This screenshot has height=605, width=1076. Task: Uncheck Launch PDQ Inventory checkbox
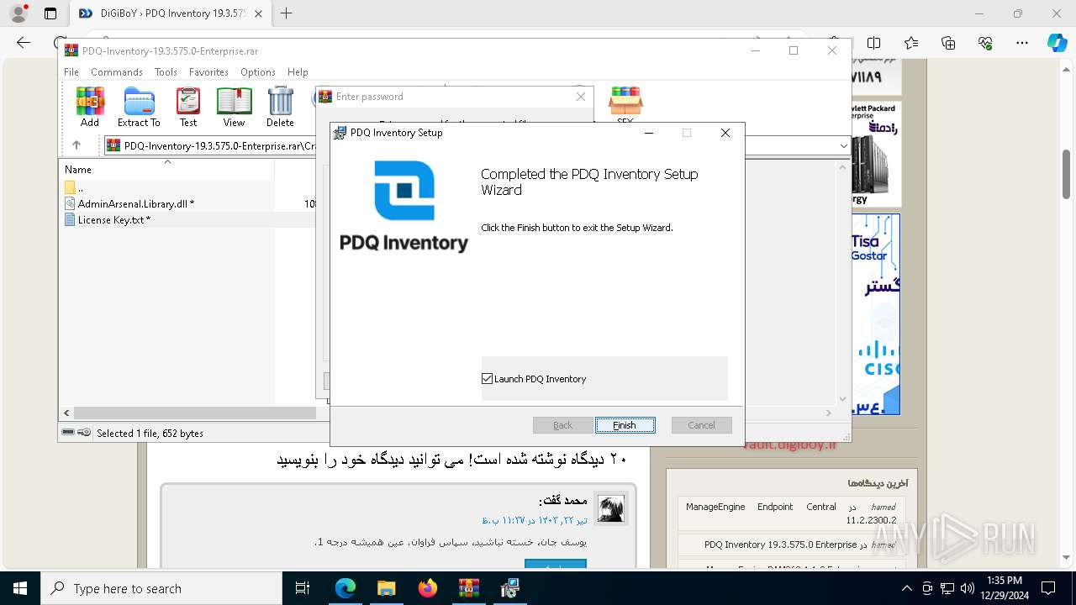click(488, 379)
